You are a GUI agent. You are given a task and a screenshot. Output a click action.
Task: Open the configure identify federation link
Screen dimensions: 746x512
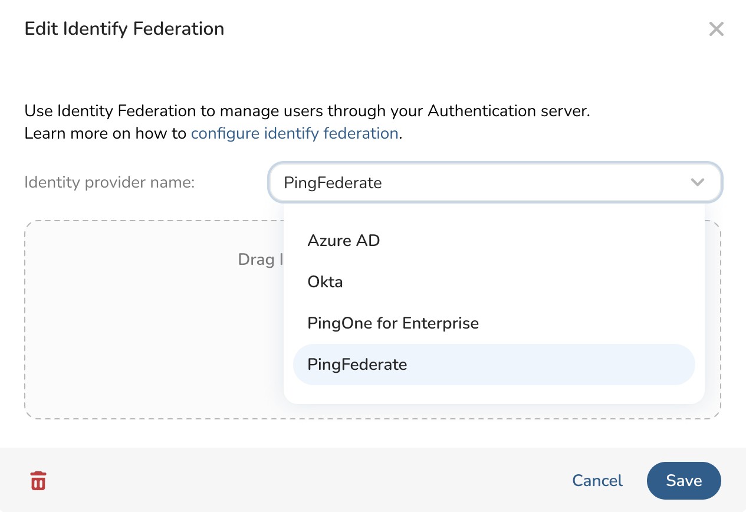(294, 133)
